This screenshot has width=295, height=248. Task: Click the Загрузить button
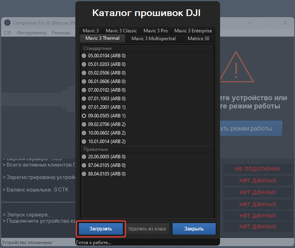coord(101,229)
